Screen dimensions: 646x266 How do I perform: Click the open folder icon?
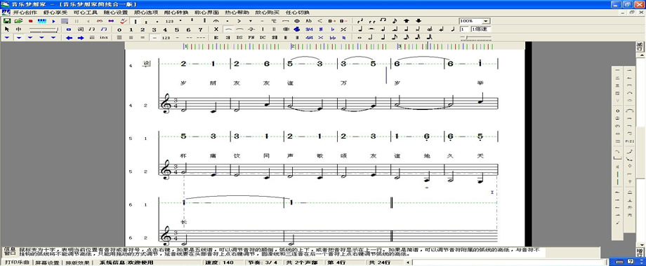click(18, 21)
